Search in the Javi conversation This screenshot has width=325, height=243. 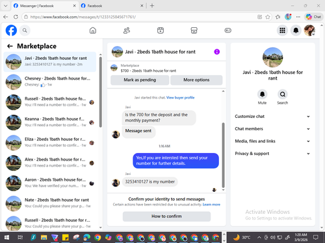click(283, 95)
